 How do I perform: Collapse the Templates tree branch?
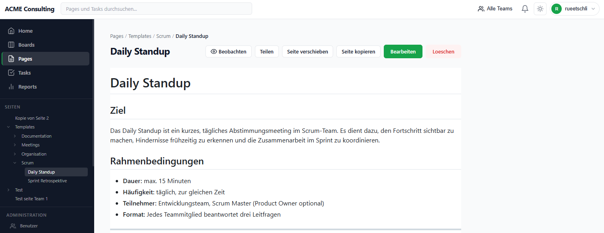tap(9, 127)
